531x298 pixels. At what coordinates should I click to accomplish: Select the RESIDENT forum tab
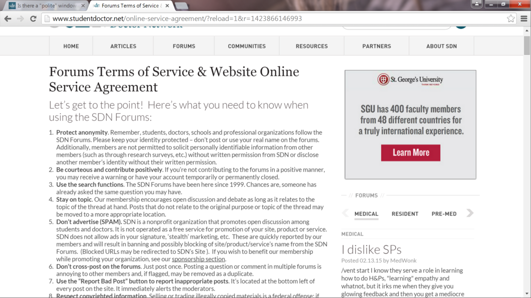(x=404, y=214)
